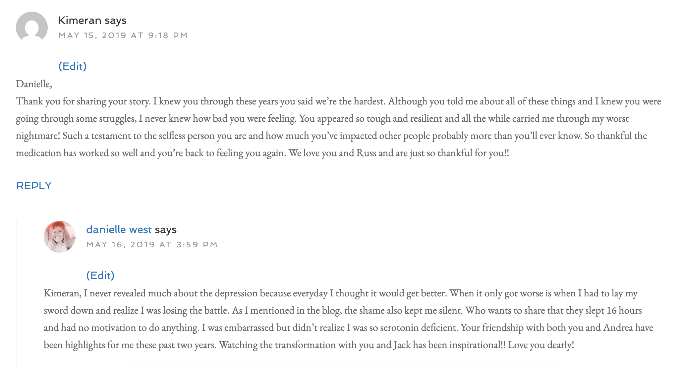Click the line starting "Thank you for sharing"
The height and width of the screenshot is (366, 684).
pyautogui.click(x=338, y=101)
